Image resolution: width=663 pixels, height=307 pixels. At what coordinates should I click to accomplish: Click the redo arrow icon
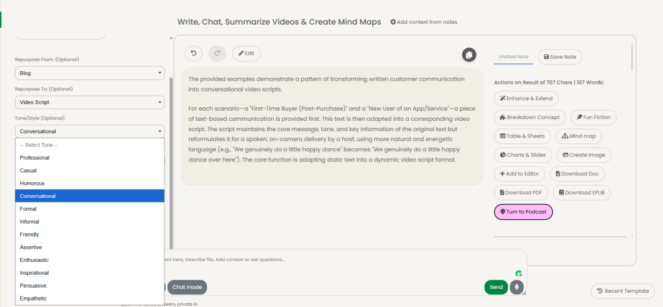point(218,54)
